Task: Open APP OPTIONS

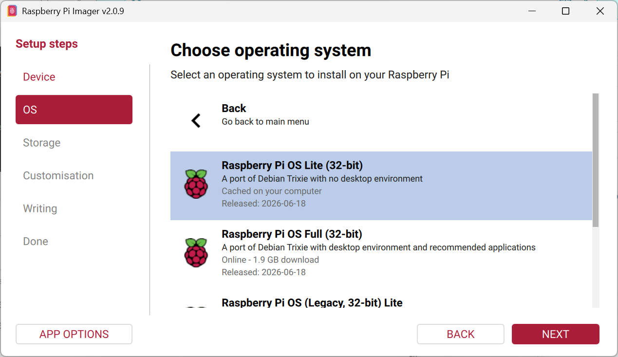Action: click(74, 334)
